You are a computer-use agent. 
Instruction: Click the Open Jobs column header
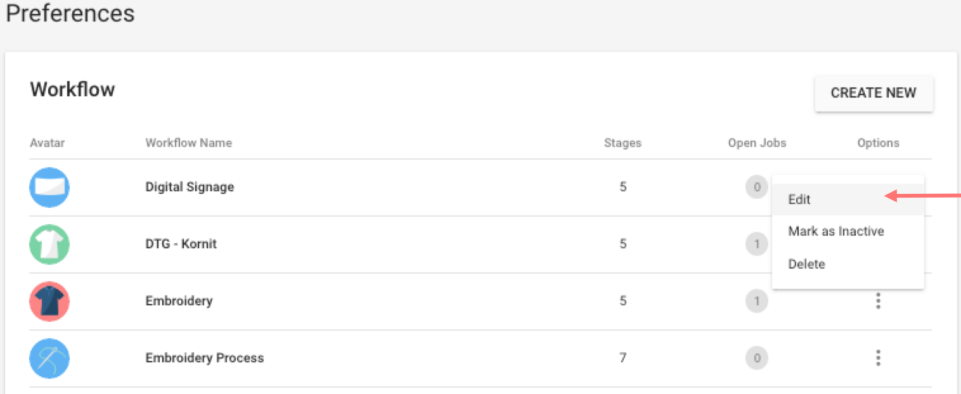pos(757,143)
